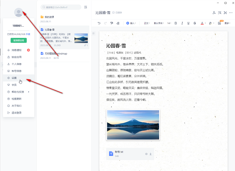The height and width of the screenshot is (171, 235).
Task: Toggle italic formatting
Action: [182, 23]
